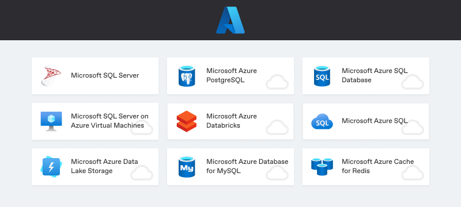Select the Microsoft Azure Databricks label
The height and width of the screenshot is (207, 461).
point(232,121)
